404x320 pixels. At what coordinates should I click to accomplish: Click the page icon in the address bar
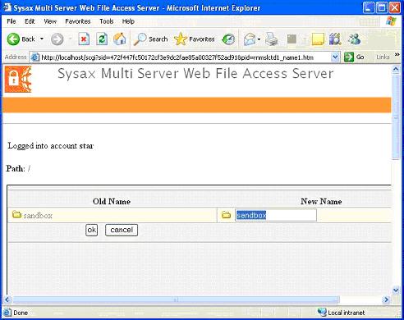click(x=35, y=57)
